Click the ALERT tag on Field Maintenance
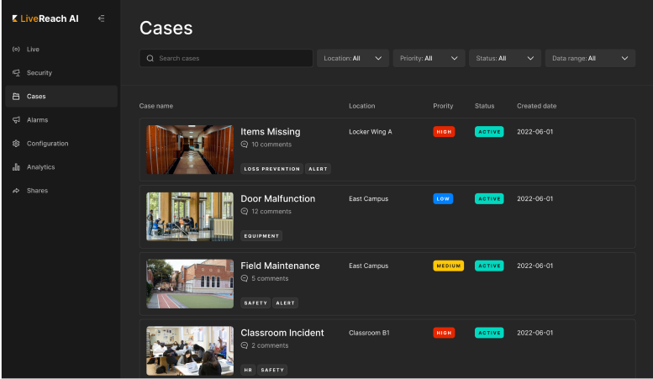653x379 pixels. [285, 303]
